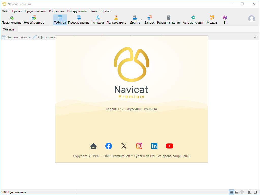Click the Резервная копия icon
This screenshot has width=260, height=195.
point(169,20)
